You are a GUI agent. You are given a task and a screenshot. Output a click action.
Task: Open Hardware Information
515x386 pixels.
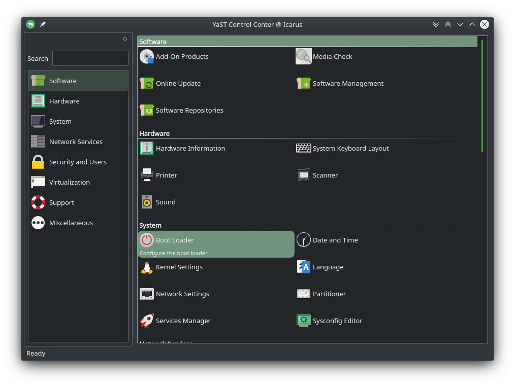[x=190, y=148]
